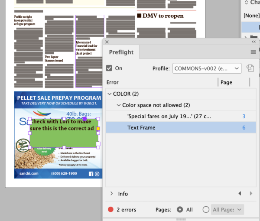This screenshot has width=260, height=221.
Task: Click the (800) 628-1900 phone number
Action: pos(64,173)
